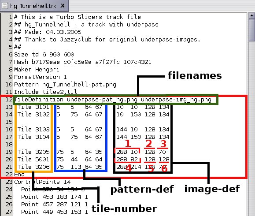Click 'Include tiles2.til' line
Viewport: 255px width, 216px height.
(x=45, y=92)
